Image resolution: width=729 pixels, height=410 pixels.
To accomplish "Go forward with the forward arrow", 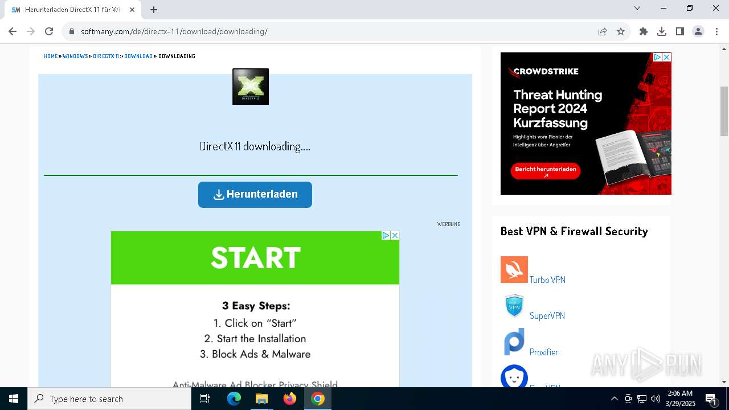I will point(31,31).
